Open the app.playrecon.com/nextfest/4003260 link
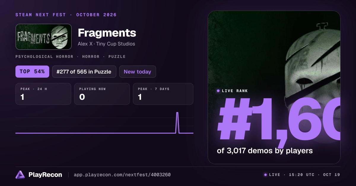Viewport: 356px width, 186px height. (x=122, y=175)
